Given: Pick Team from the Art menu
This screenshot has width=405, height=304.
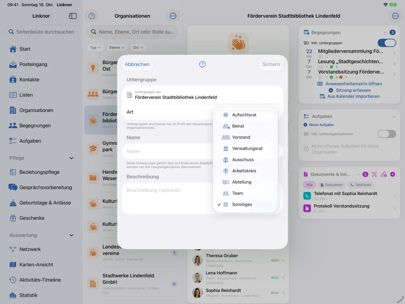Looking at the screenshot, I should tap(245, 193).
